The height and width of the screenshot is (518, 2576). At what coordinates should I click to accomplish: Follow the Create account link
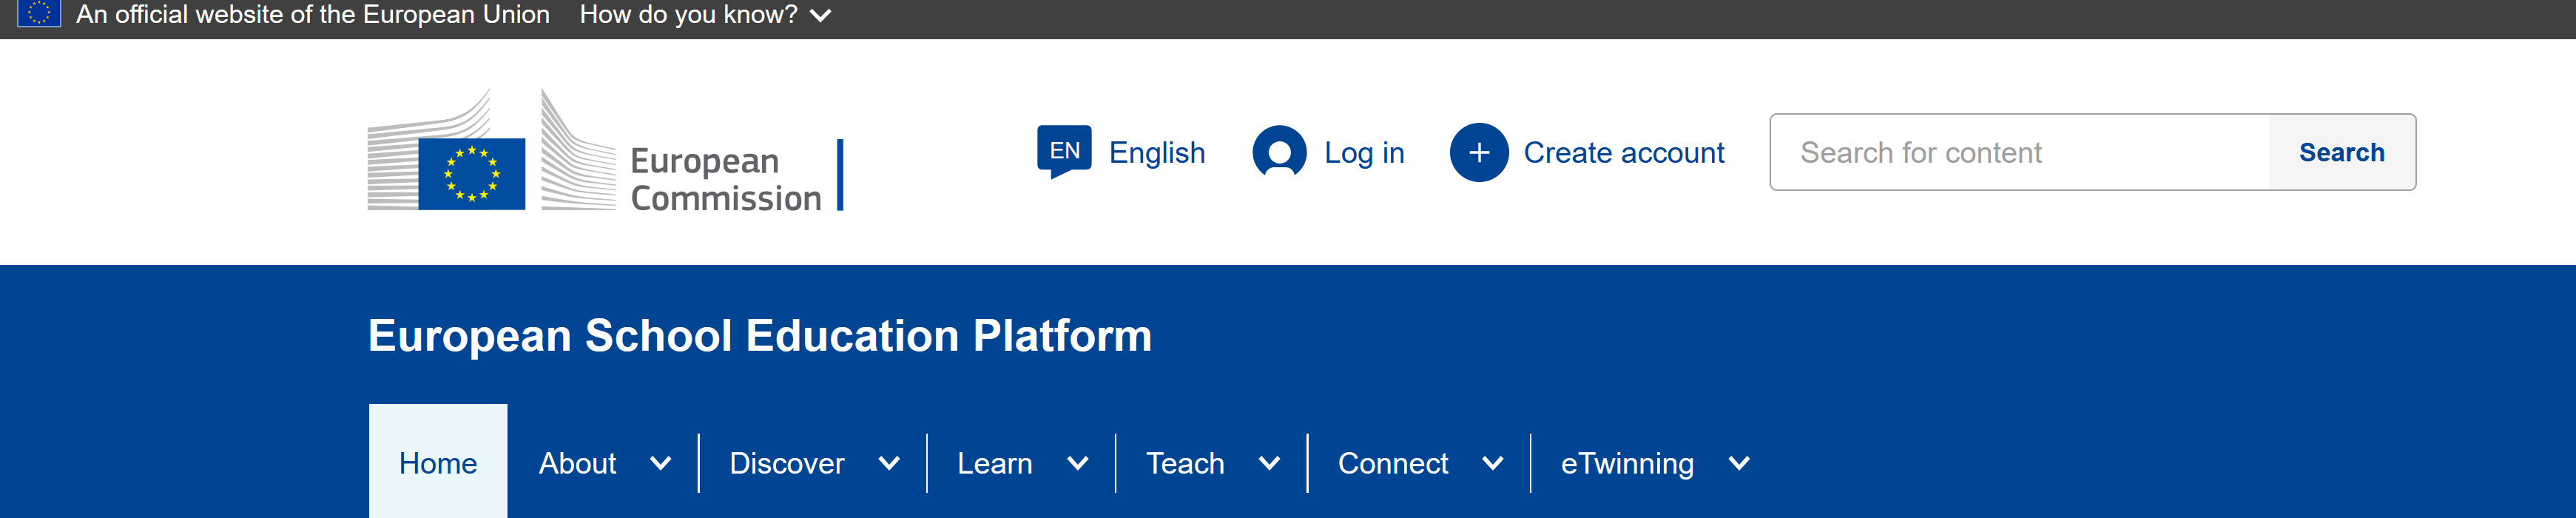point(1623,153)
